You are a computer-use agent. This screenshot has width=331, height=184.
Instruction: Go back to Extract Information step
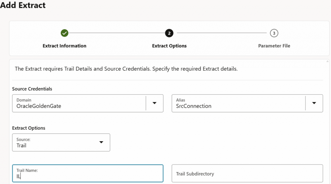(x=65, y=46)
